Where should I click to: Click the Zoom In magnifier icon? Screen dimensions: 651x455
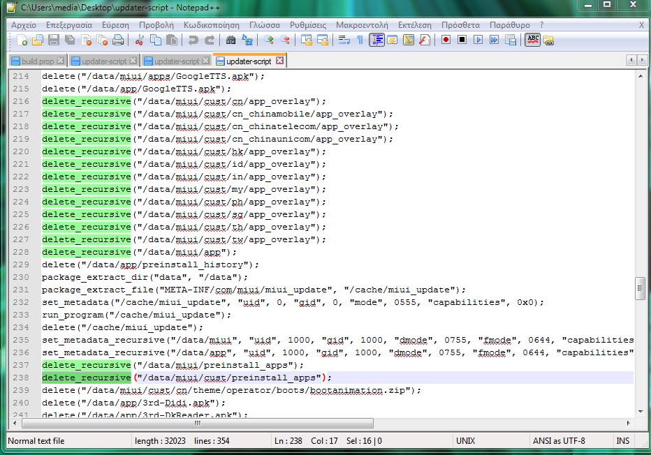pos(268,40)
